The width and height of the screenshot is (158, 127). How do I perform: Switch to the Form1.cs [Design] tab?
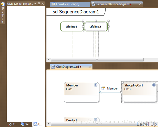pyautogui.click(x=70, y=4)
